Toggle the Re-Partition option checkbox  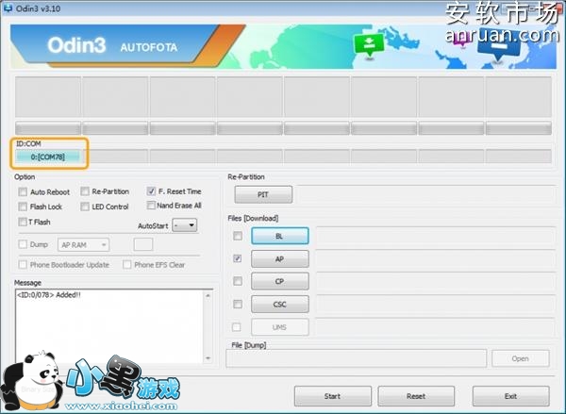click(x=85, y=191)
